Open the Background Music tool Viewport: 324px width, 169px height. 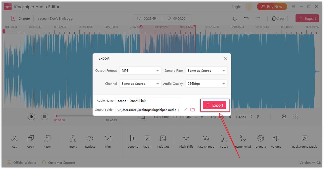tap(304, 139)
